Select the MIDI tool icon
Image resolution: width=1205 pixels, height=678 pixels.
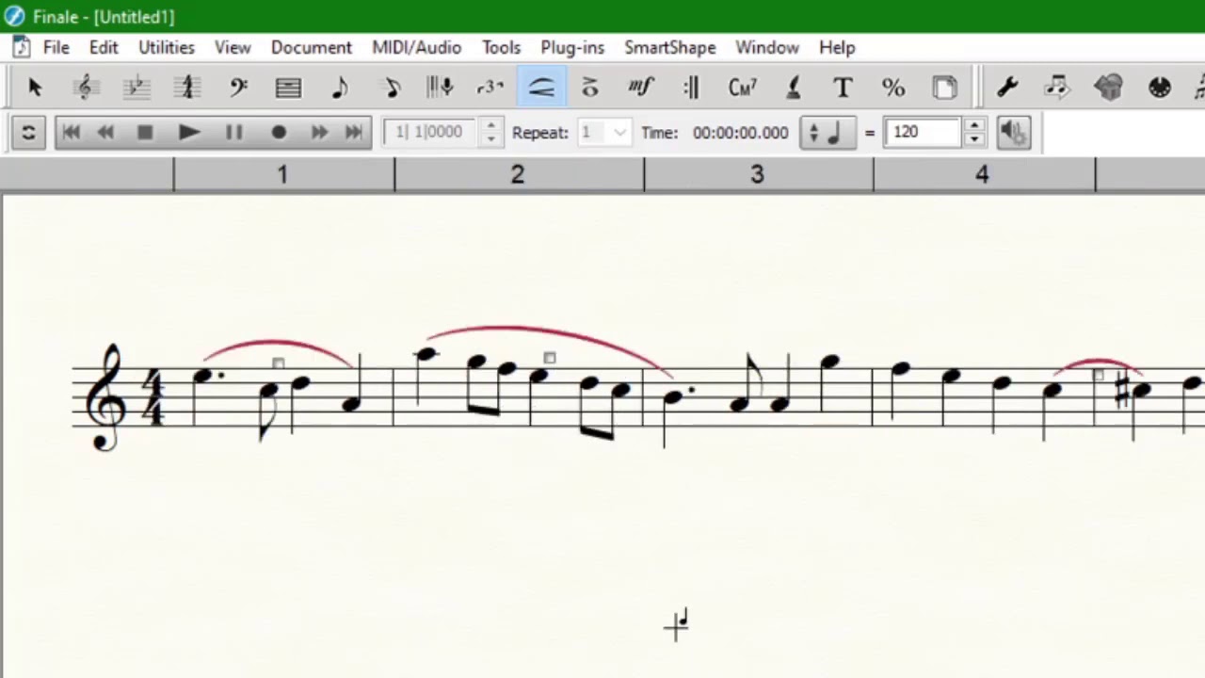point(1159,88)
